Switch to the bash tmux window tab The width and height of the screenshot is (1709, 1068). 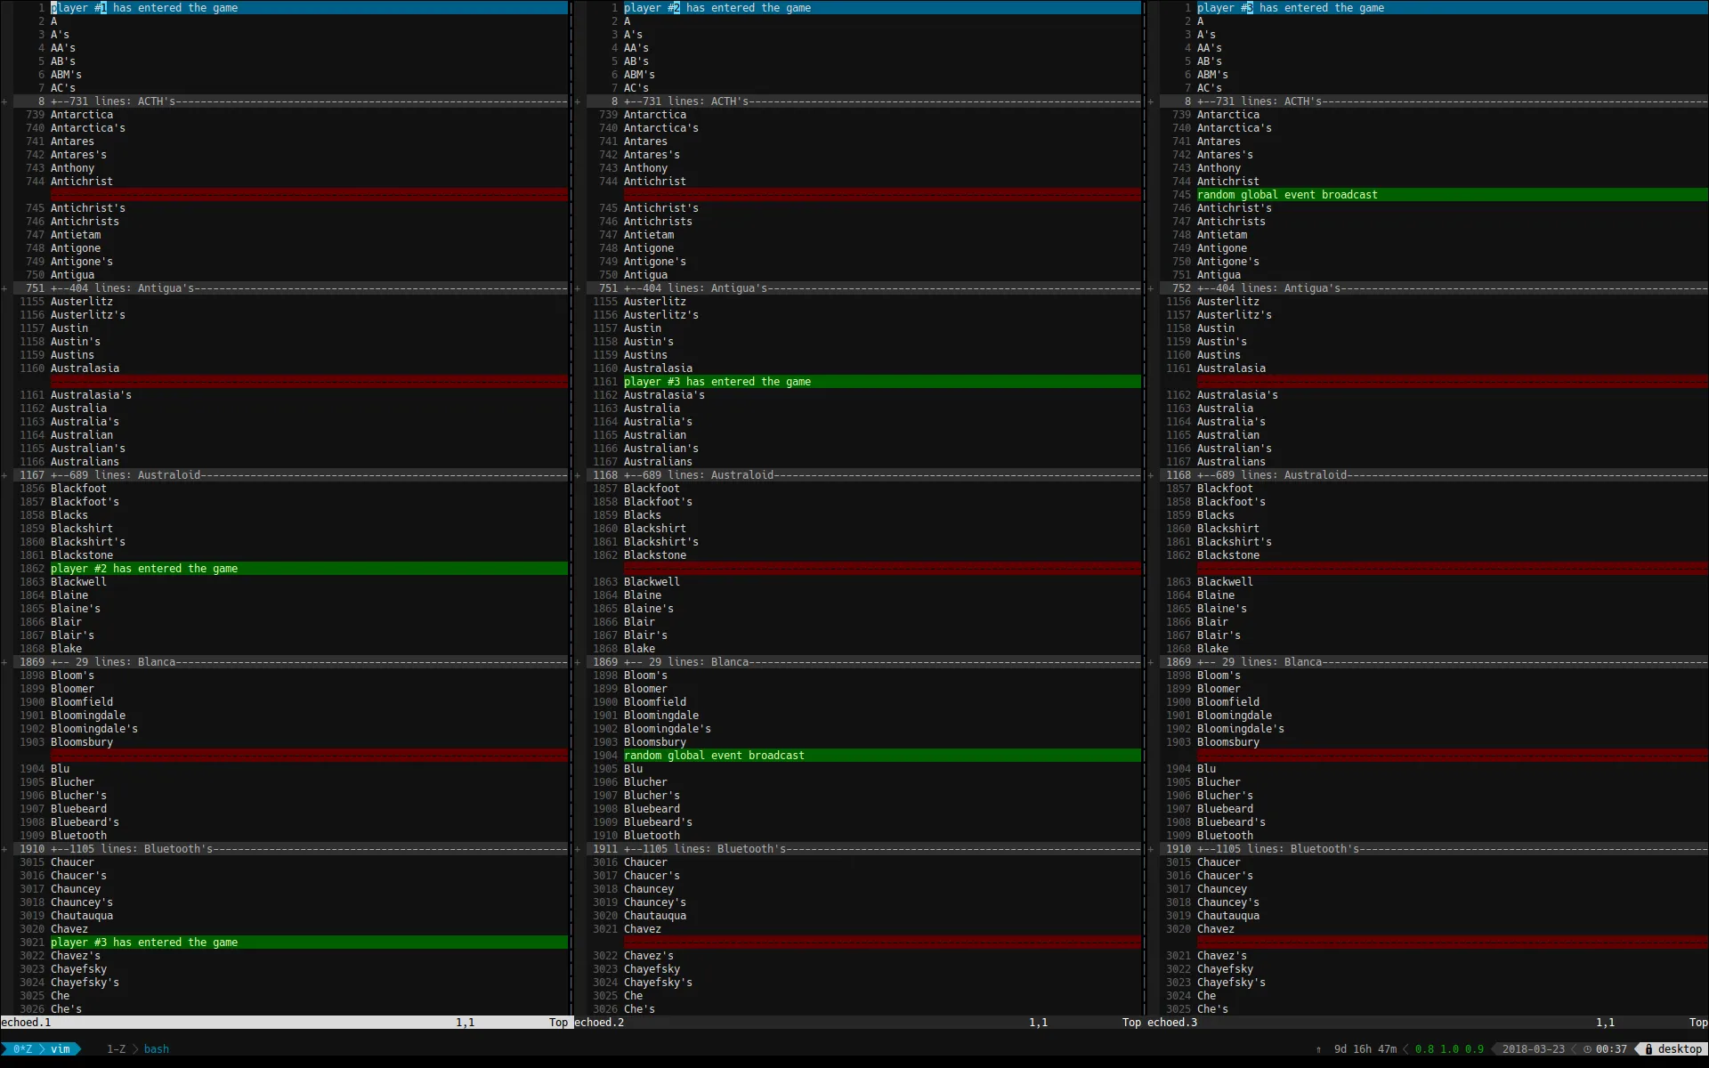pos(156,1049)
